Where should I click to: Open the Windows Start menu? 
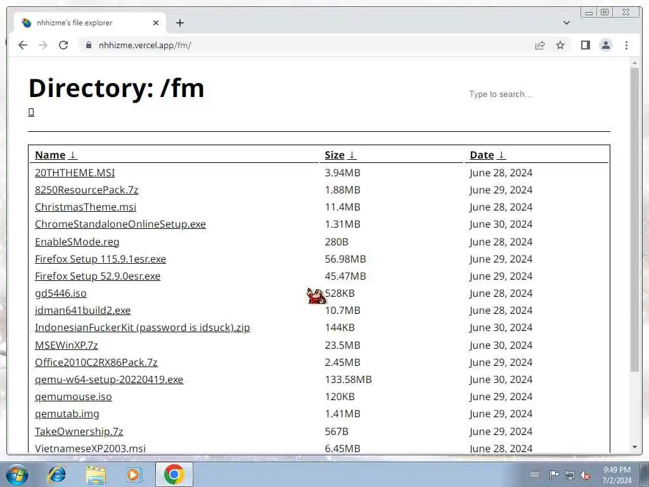pos(17,474)
